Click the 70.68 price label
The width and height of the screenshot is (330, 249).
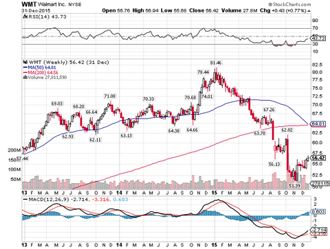[x=190, y=97]
